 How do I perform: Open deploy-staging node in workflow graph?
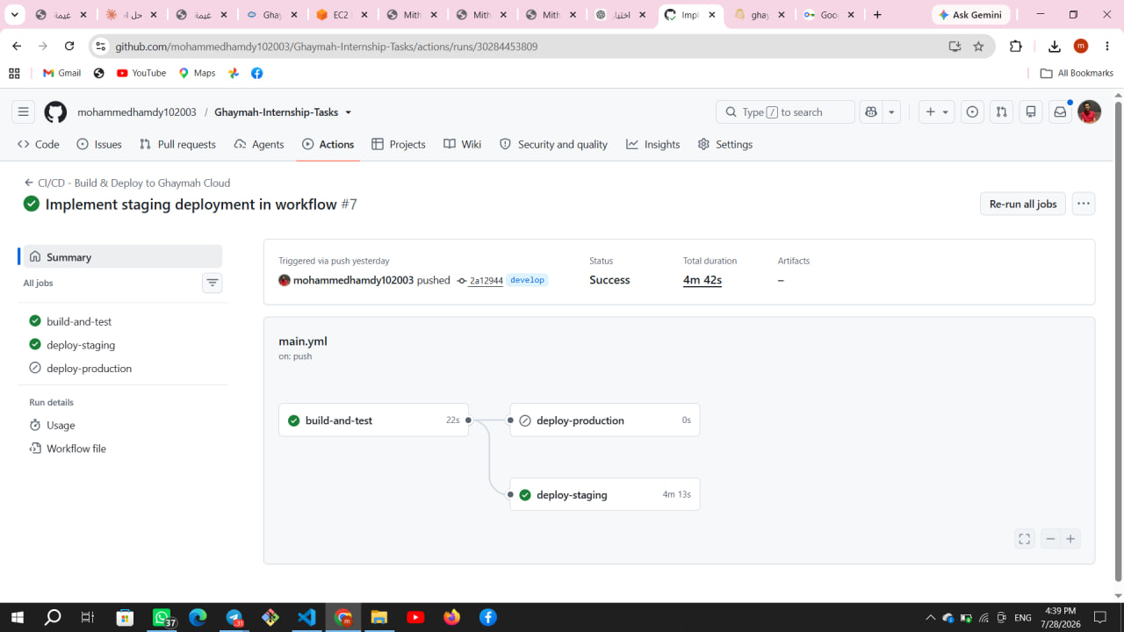(605, 495)
